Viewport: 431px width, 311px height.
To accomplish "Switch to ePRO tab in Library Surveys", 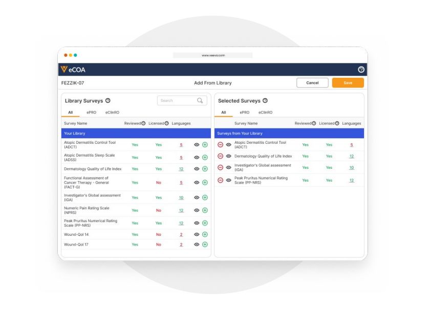I will point(91,112).
